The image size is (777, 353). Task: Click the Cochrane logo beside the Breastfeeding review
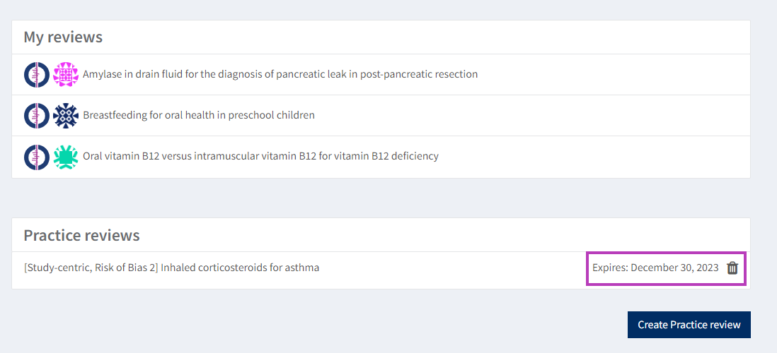click(x=37, y=116)
